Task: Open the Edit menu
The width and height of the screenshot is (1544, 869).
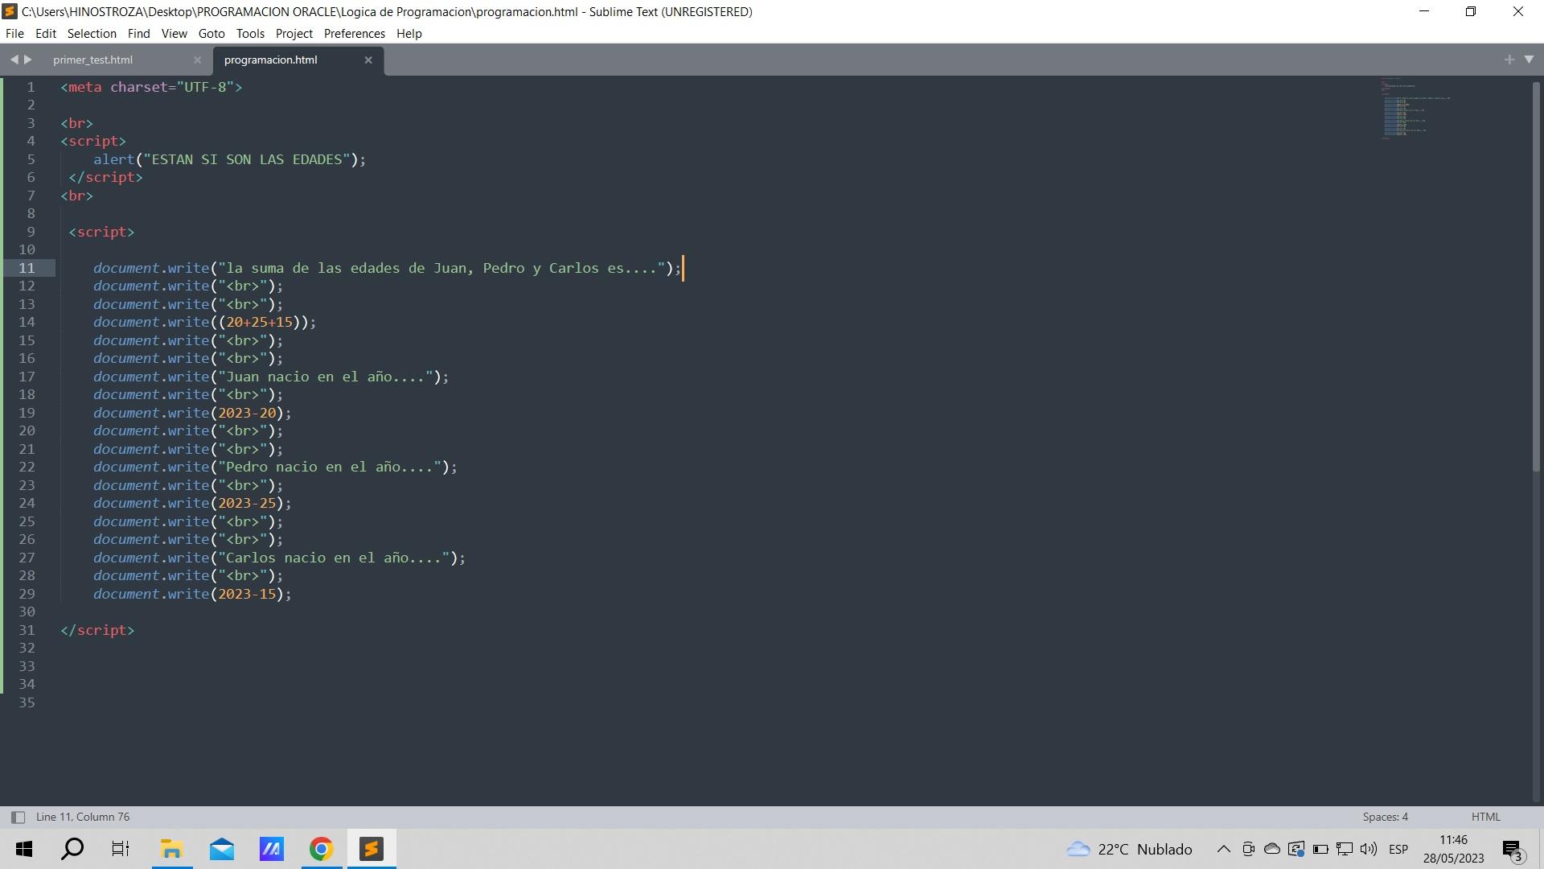Action: click(46, 34)
